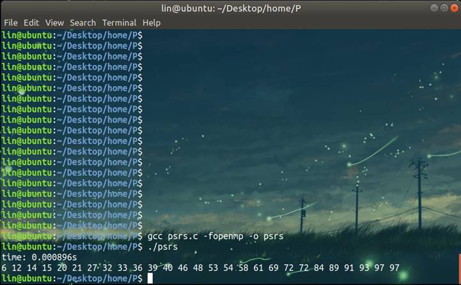Image resolution: width=461 pixels, height=285 pixels.
Task: Click the number 91 in sorted output
Action: [349, 268]
